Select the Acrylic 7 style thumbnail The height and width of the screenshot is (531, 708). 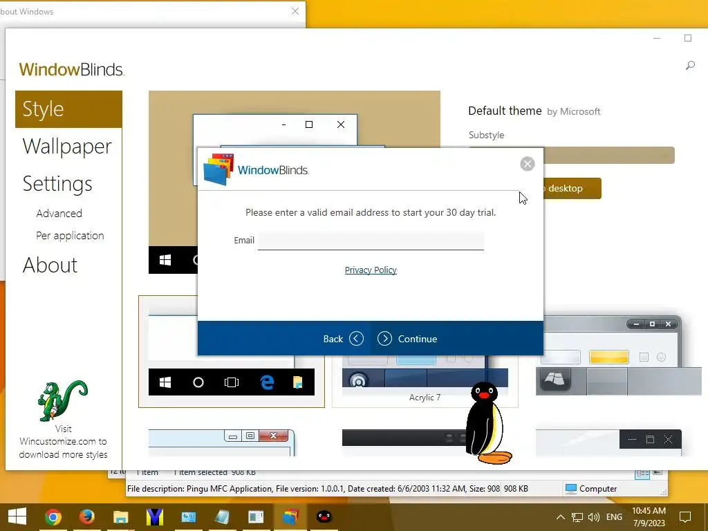click(x=425, y=381)
